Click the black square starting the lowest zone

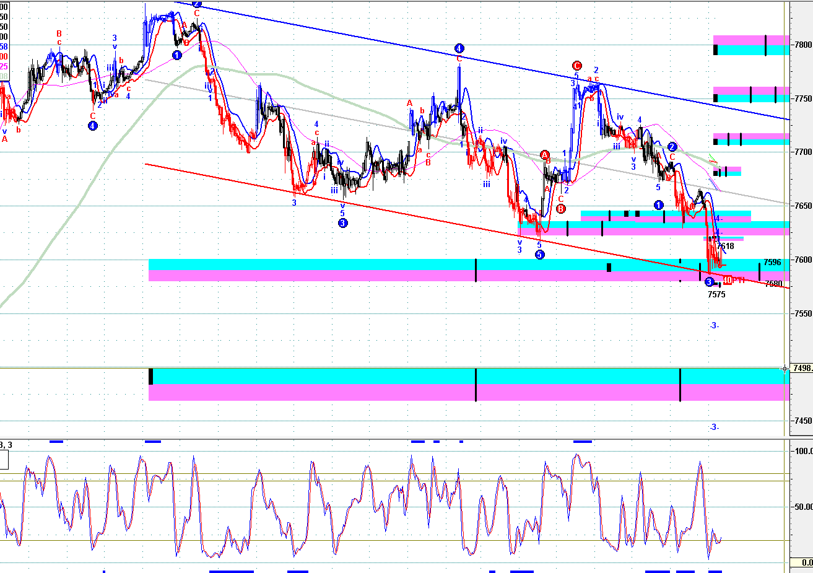[x=150, y=376]
